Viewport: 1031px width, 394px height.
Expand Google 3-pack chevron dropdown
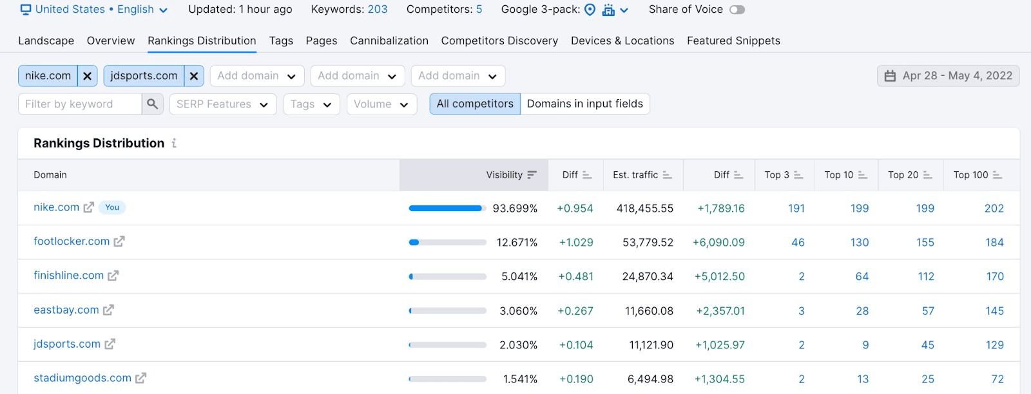pyautogui.click(x=624, y=10)
